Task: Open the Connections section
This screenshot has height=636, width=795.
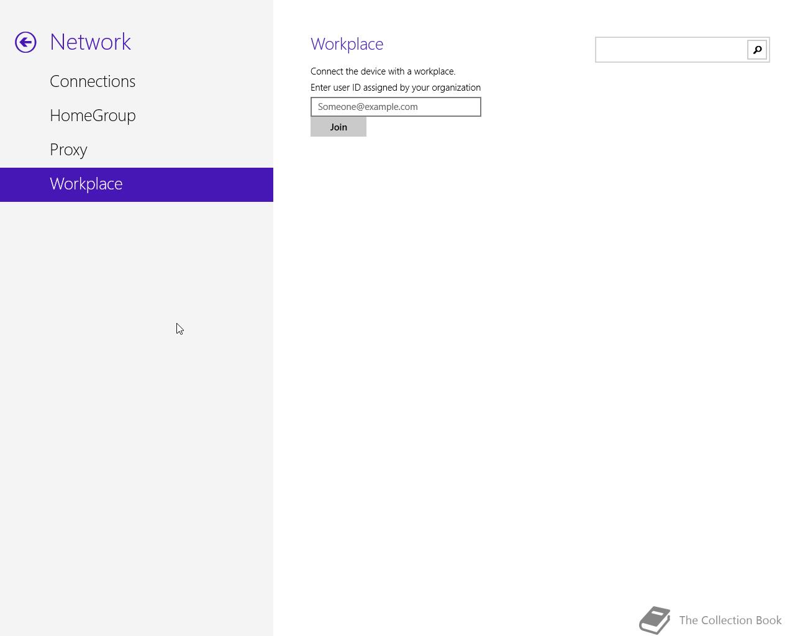Action: (x=137, y=81)
